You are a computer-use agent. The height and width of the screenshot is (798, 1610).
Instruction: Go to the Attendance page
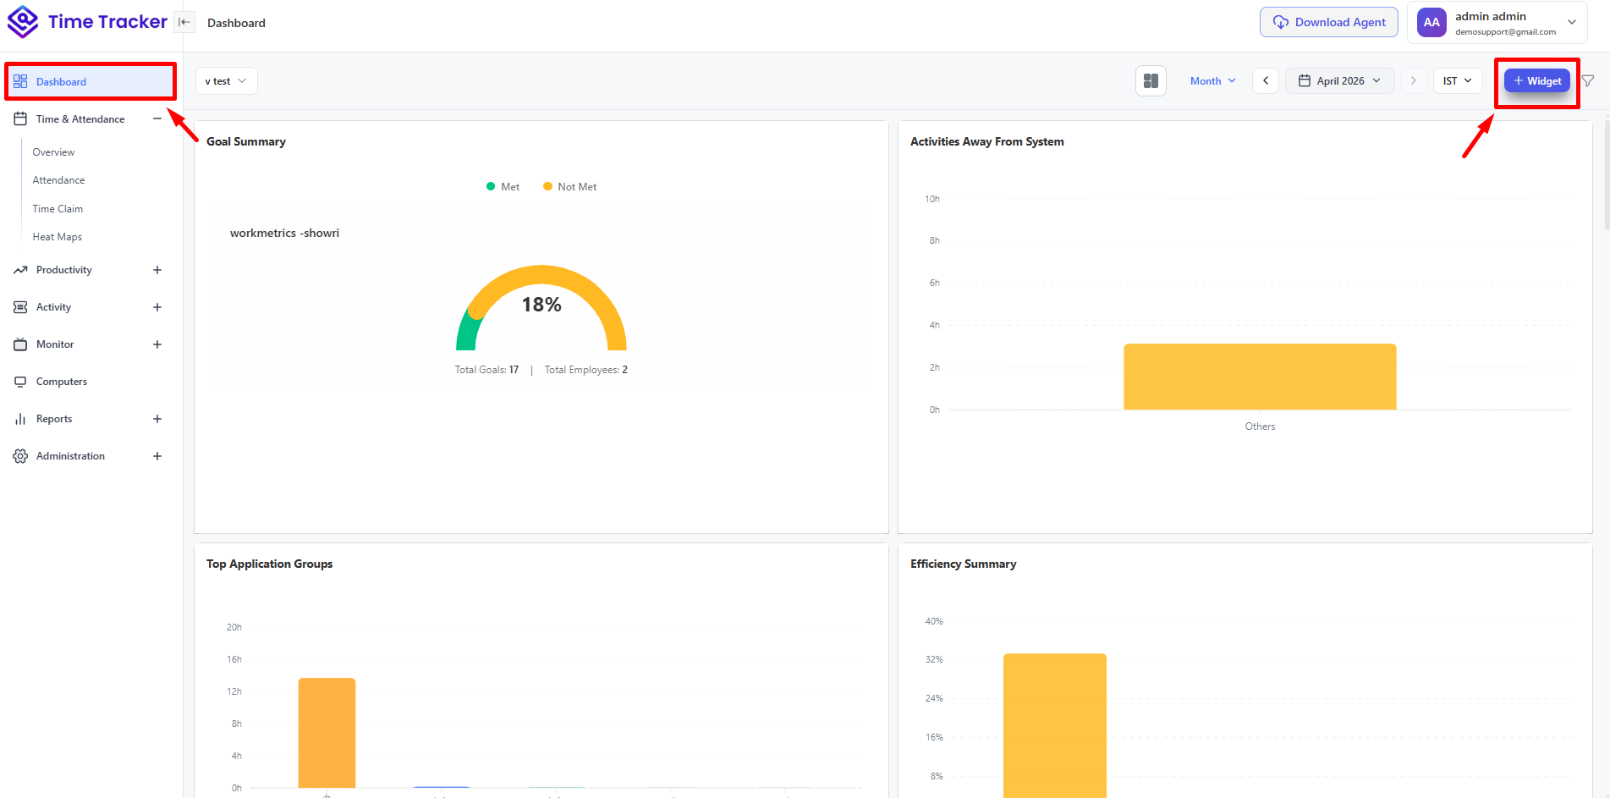pos(58,180)
